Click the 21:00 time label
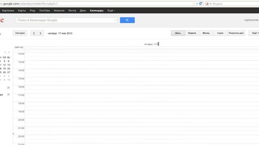Viewport: 259px width, 145px height. click(x=21, y=128)
